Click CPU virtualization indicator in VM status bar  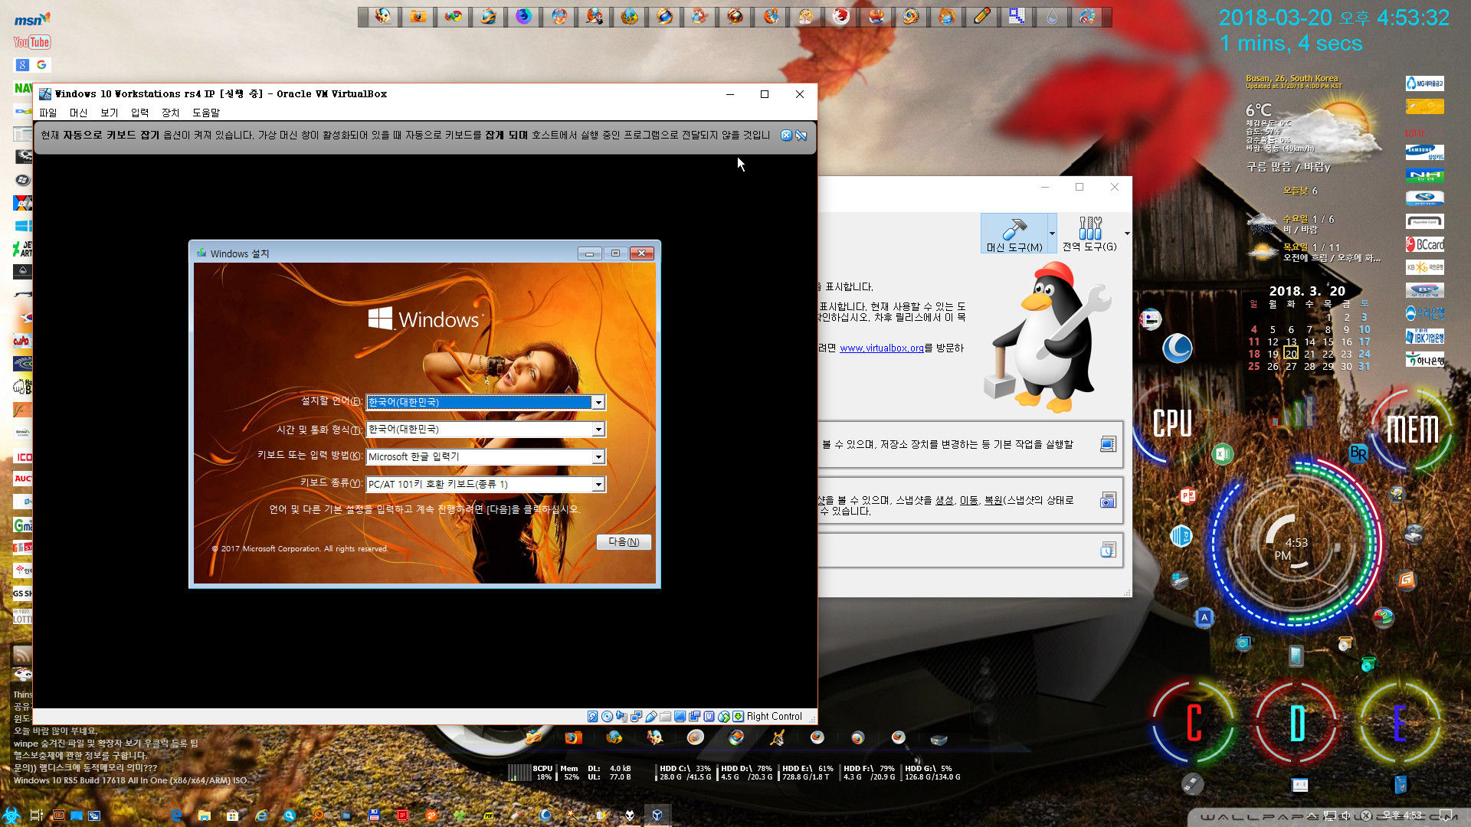coord(709,717)
